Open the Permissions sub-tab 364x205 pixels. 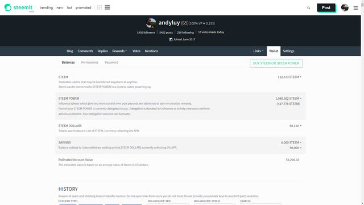point(90,62)
